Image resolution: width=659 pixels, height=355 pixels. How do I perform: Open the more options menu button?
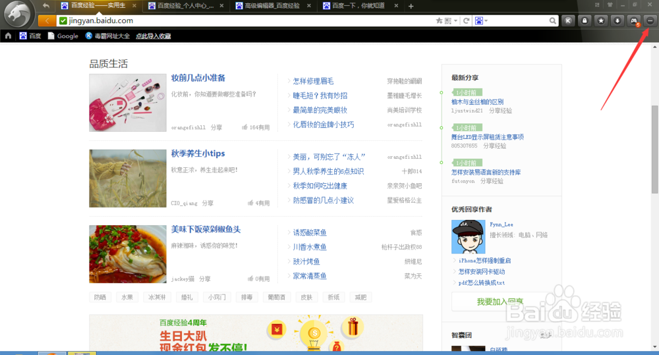(650, 20)
